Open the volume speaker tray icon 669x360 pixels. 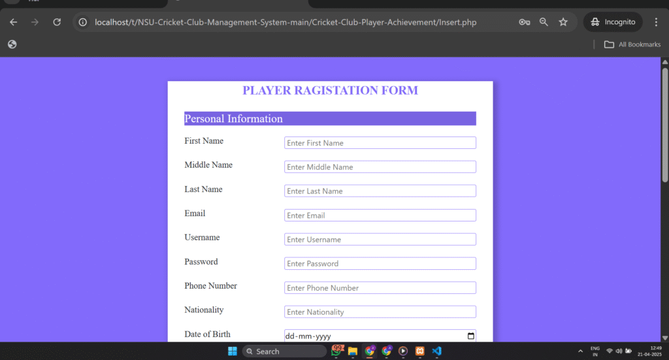pos(619,351)
